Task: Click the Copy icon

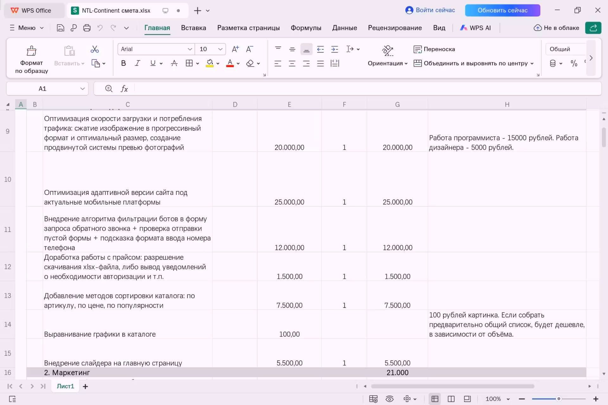Action: tap(95, 63)
